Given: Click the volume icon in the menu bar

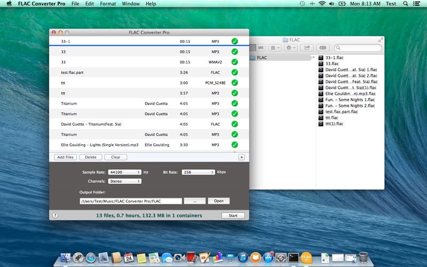Looking at the screenshot, I should tap(331, 4).
